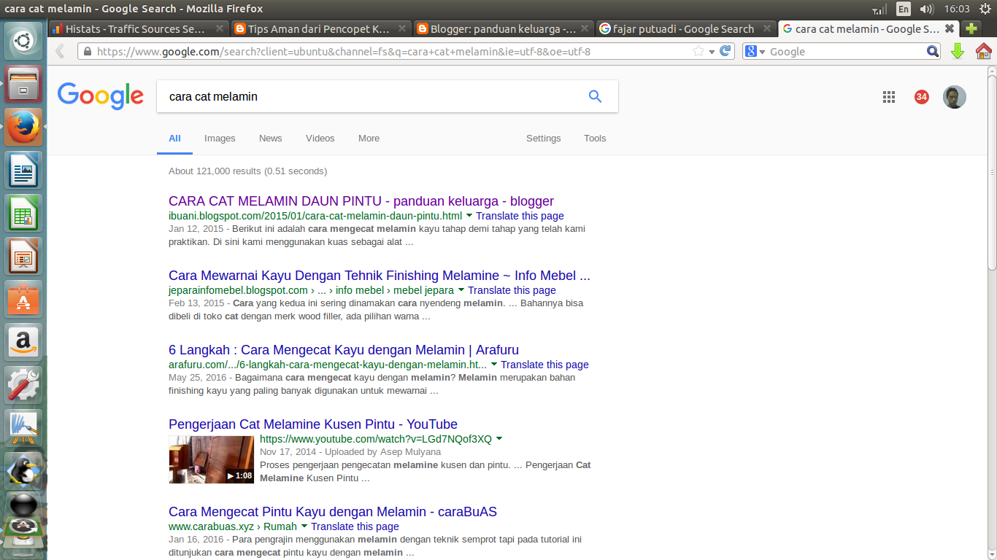Click the 16:03 clock indicator
The height and width of the screenshot is (560, 997).
956,9
